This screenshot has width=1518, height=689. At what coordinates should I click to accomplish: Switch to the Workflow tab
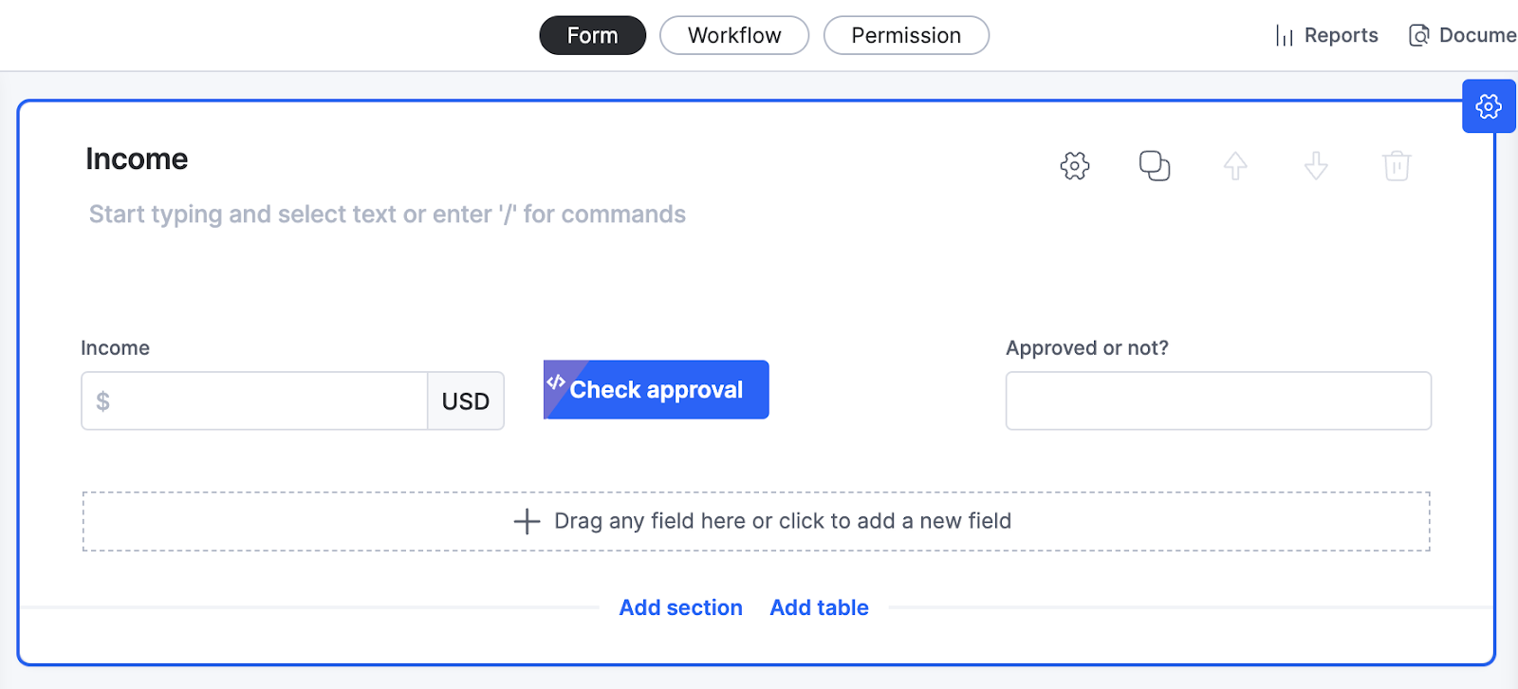734,35
